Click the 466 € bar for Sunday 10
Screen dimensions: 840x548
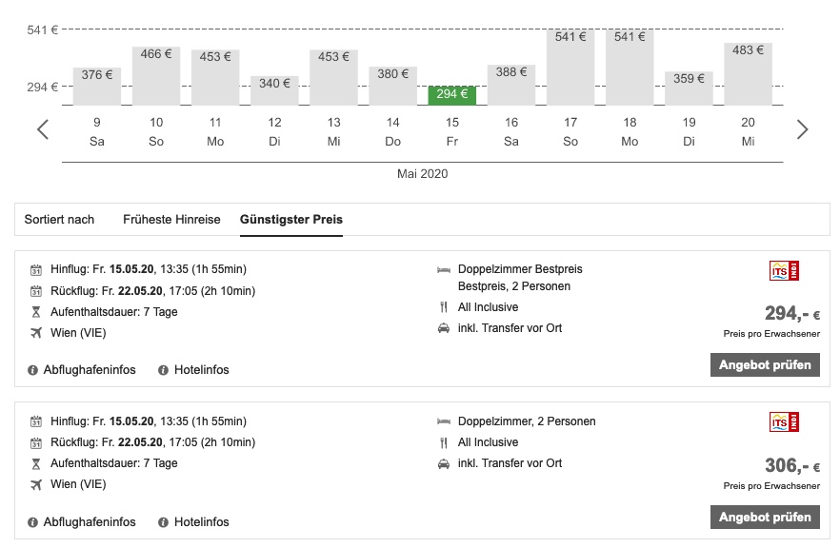pyautogui.click(x=156, y=75)
